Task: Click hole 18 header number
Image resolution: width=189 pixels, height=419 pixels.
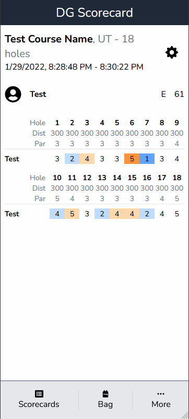Action: [177, 178]
